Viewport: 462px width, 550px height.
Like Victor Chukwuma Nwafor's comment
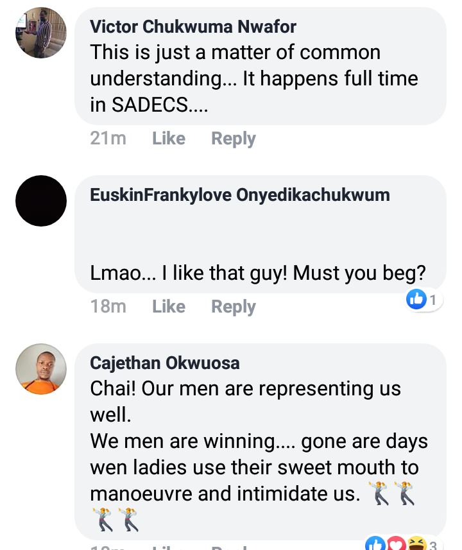pos(169,139)
